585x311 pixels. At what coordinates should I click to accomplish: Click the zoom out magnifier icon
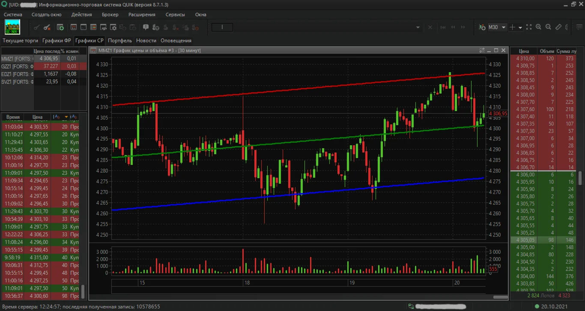(x=548, y=27)
